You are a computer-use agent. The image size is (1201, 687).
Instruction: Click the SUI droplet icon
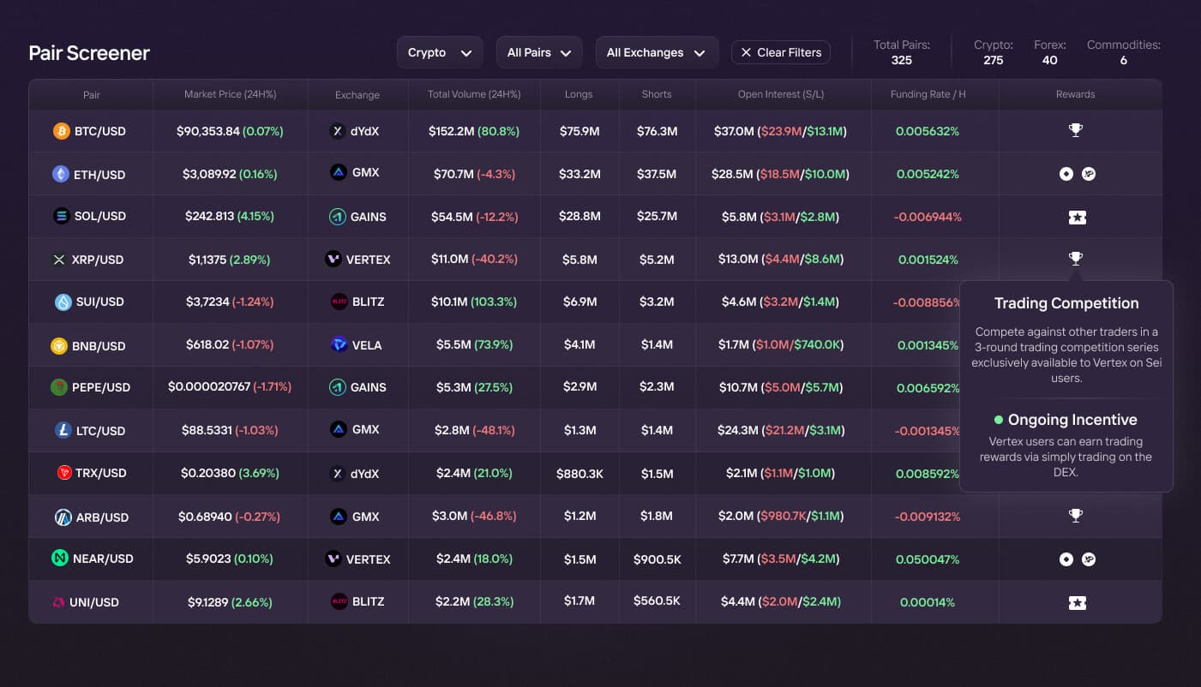coord(63,302)
